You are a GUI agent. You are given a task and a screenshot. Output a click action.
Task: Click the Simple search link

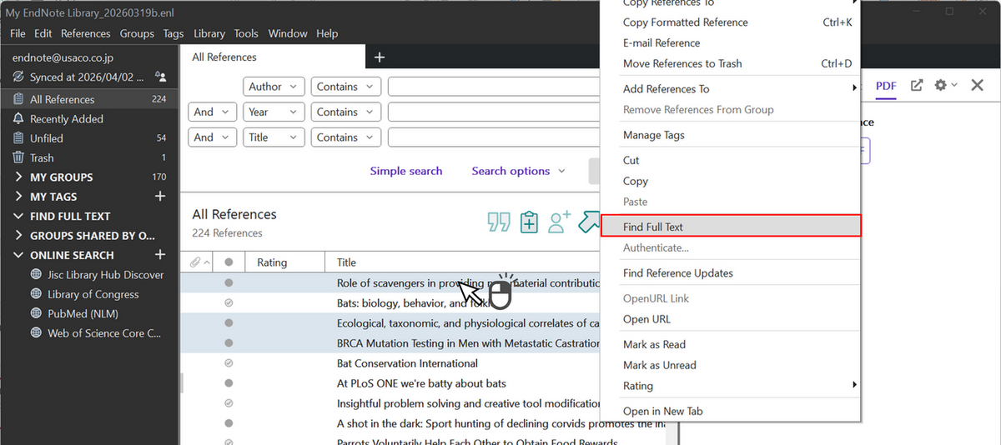[406, 171]
